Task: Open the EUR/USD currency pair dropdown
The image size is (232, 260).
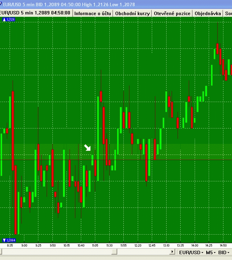Action: point(191,252)
